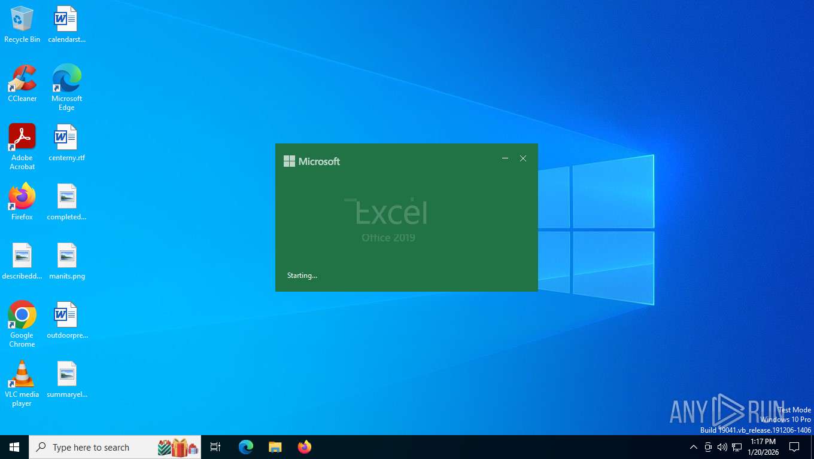Launch VLC media player shortcut
This screenshot has height=459, width=814.
(x=22, y=384)
